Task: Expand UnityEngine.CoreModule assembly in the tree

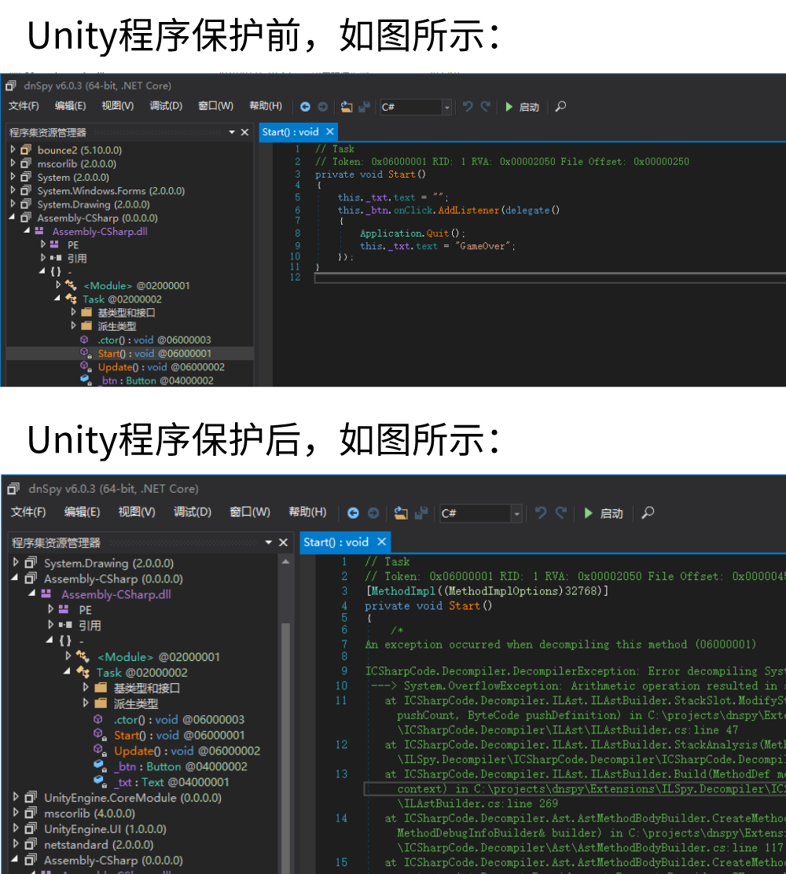Action: [17, 798]
